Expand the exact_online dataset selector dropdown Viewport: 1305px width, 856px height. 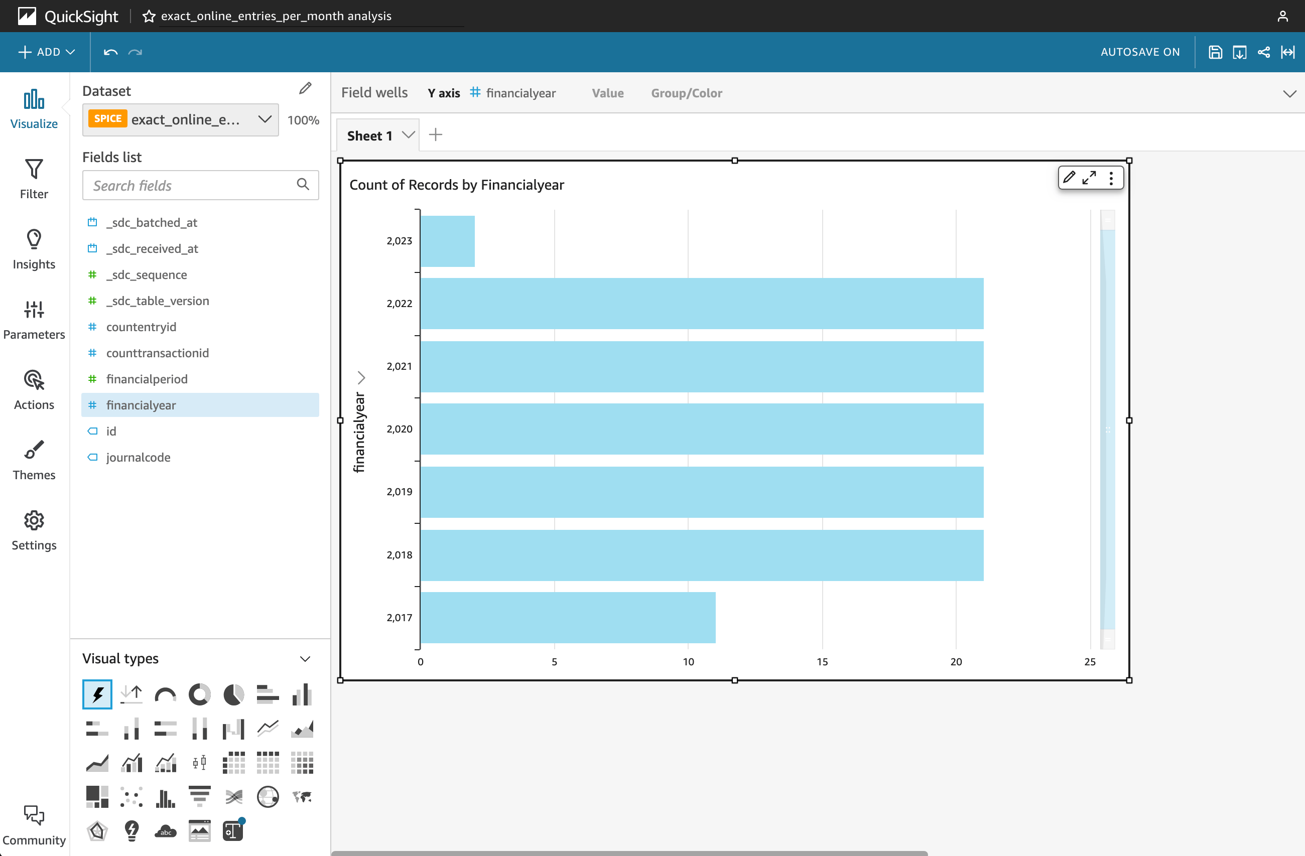(180, 119)
